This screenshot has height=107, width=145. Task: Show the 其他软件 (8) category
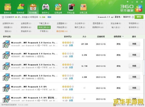tap(26, 31)
